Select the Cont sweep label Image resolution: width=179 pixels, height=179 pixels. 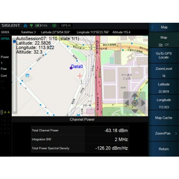[x=4, y=76]
